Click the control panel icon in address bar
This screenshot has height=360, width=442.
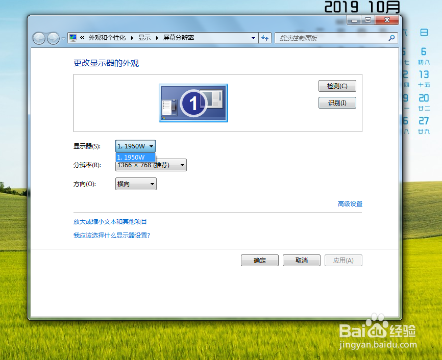[x=73, y=38]
